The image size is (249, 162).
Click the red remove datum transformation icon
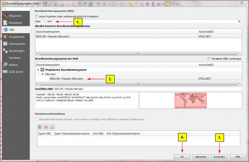point(46,126)
